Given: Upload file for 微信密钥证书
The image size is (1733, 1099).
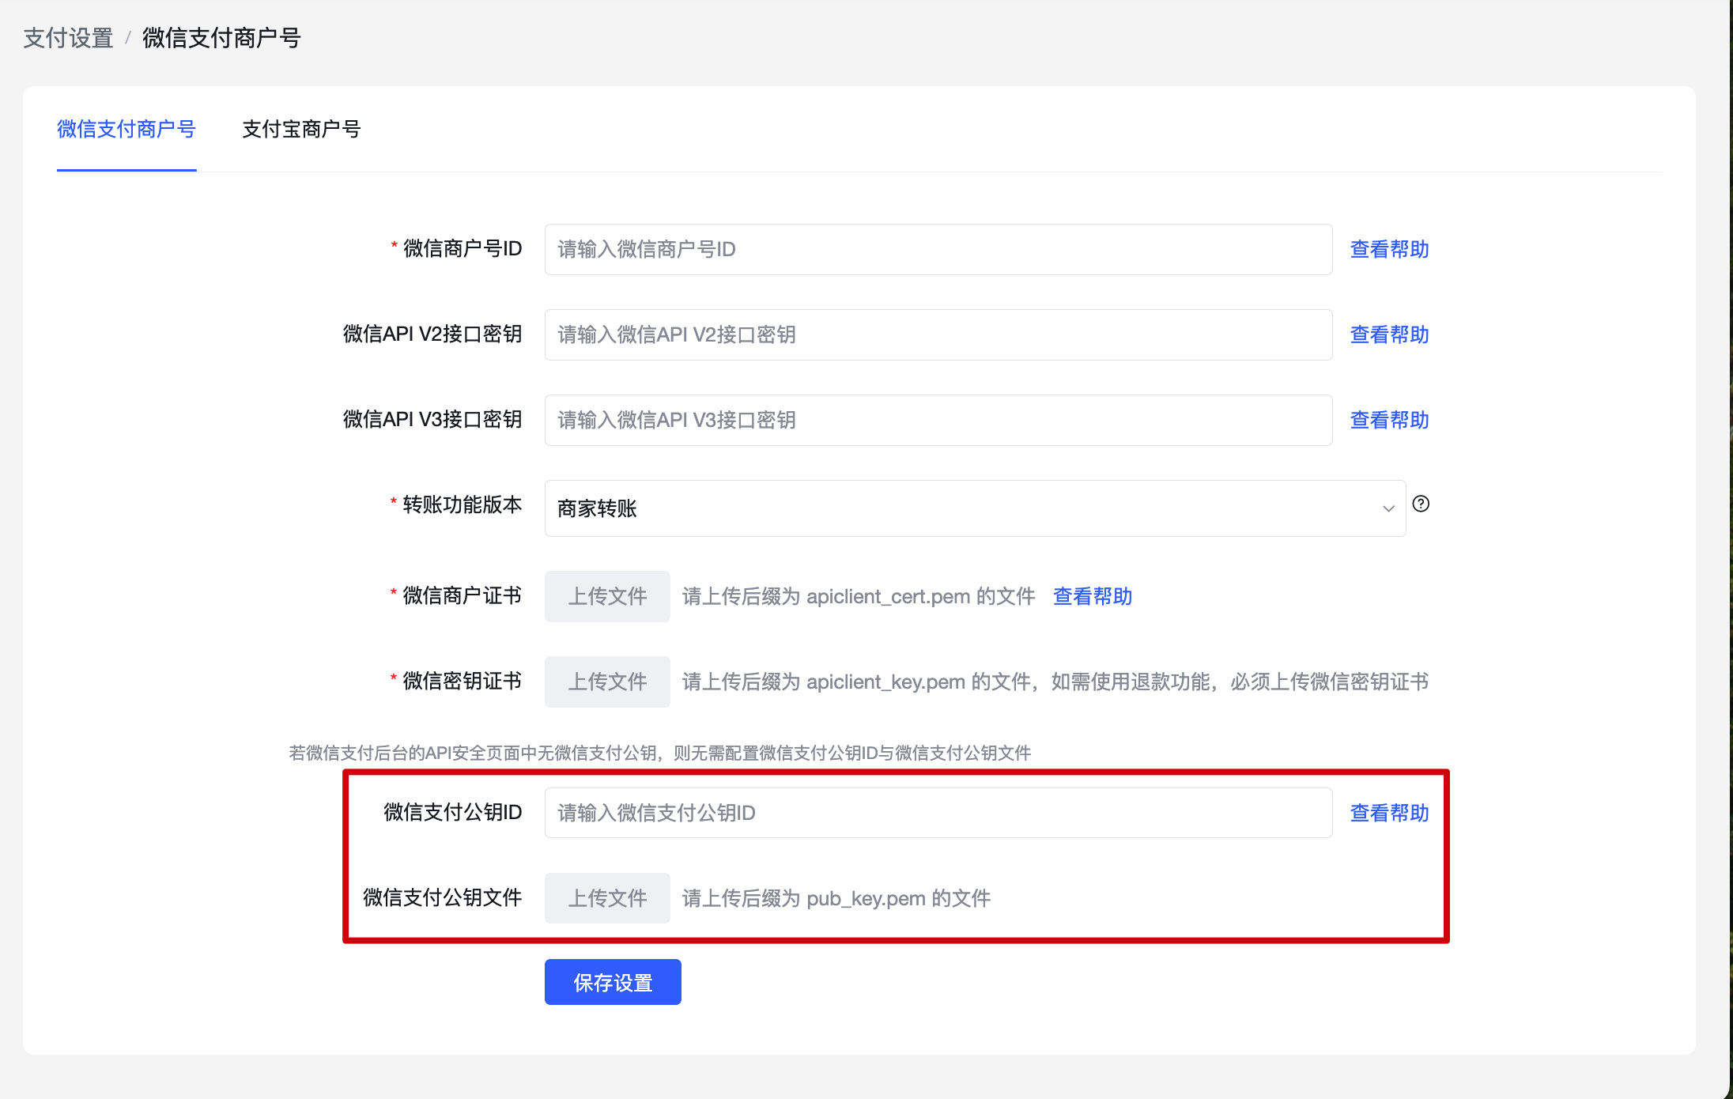Looking at the screenshot, I should (607, 682).
